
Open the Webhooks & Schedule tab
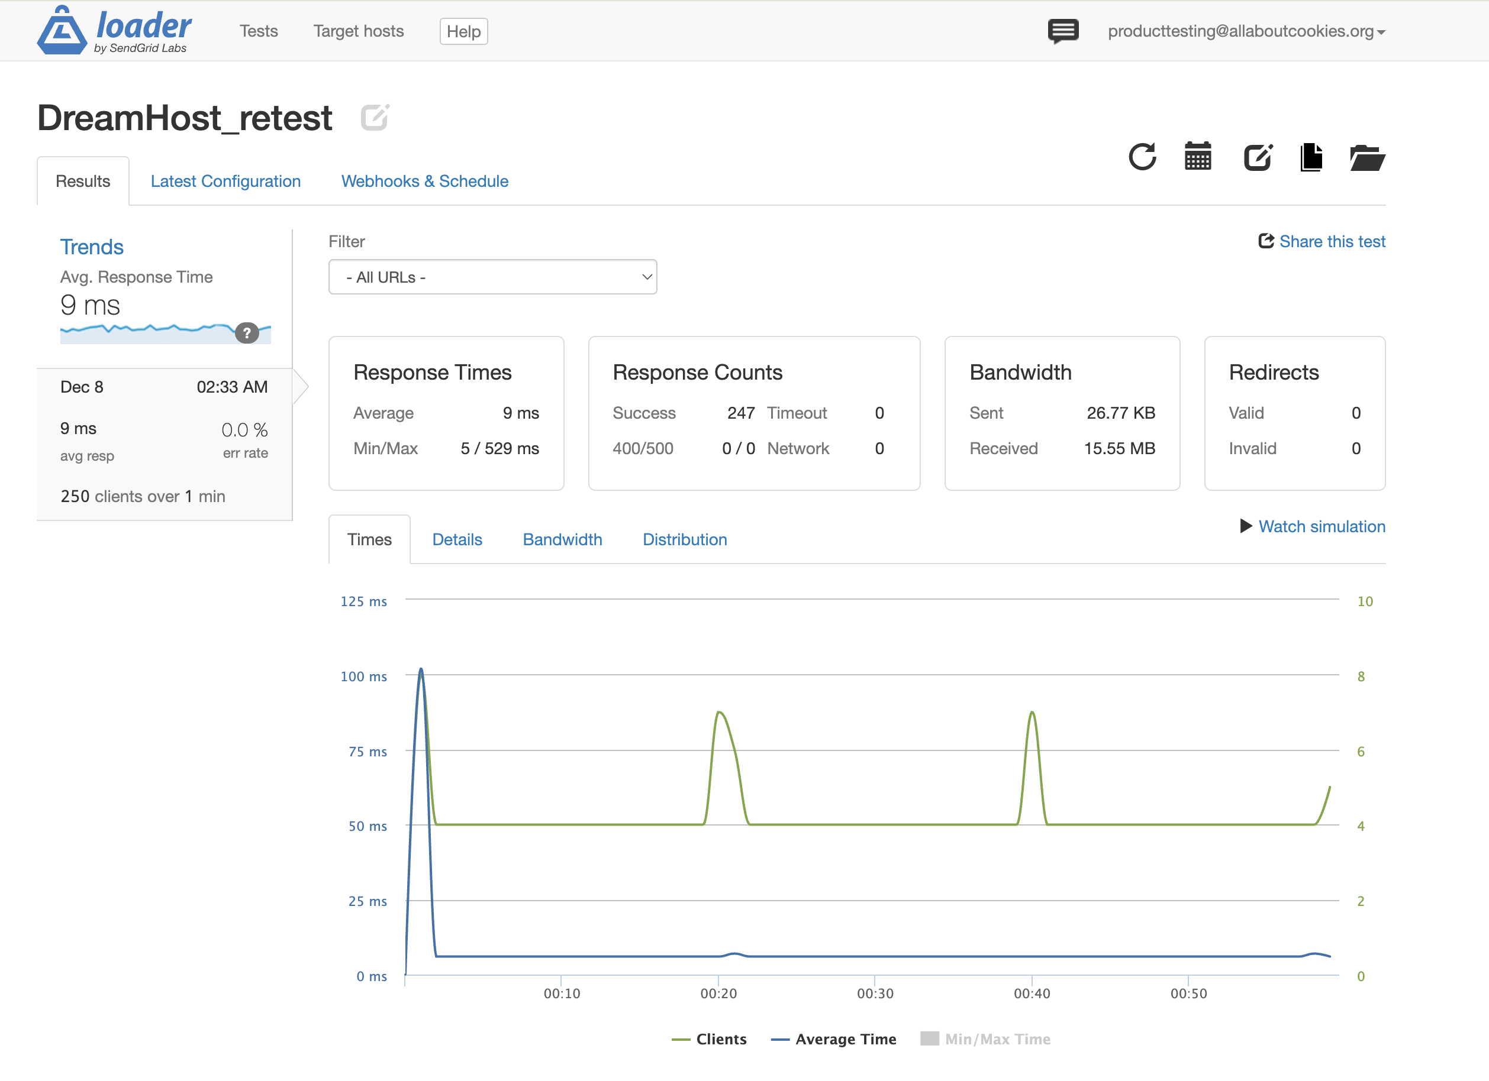pos(424,181)
